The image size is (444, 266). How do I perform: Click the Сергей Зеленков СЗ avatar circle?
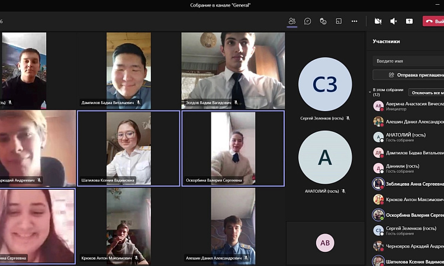coord(325,85)
